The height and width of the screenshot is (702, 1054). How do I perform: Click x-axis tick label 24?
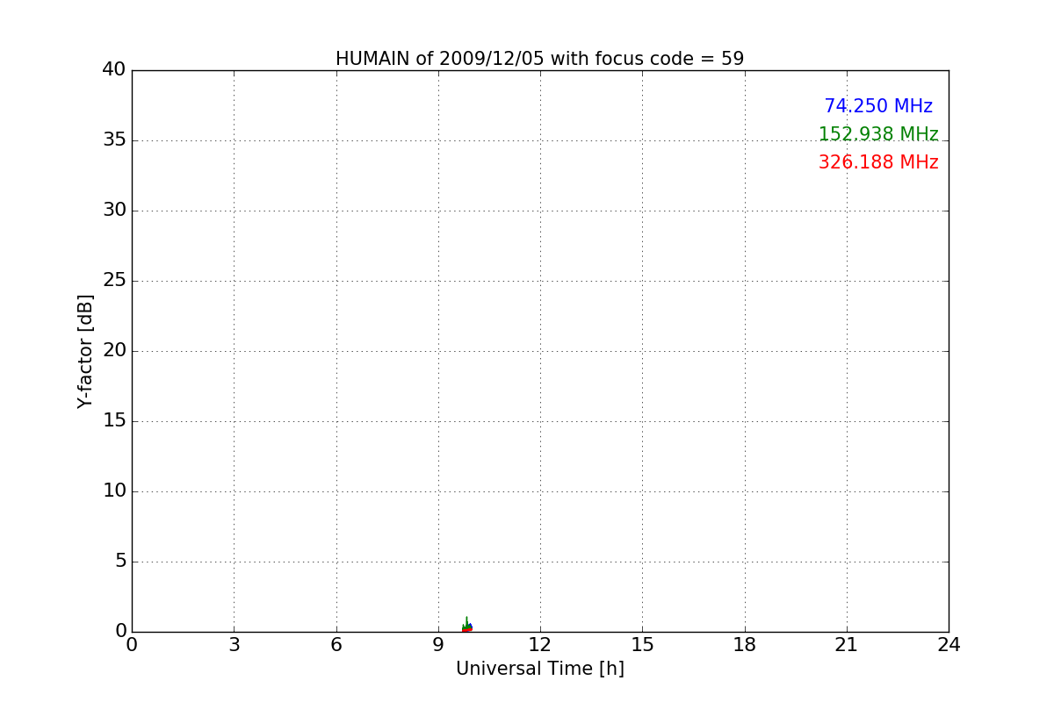[x=949, y=645]
